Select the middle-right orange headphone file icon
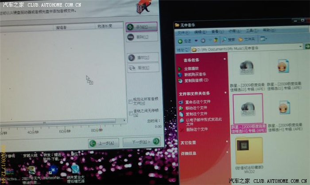This screenshot has width=310, height=185. [284, 109]
